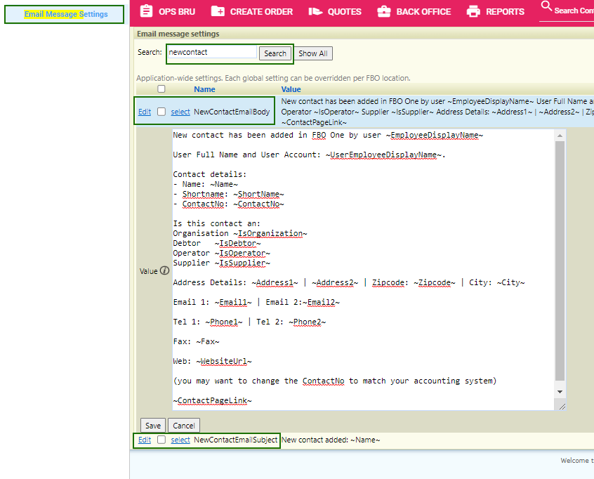
Task: Tick the NewContactEmailBody row checkbox
Action: tap(161, 112)
